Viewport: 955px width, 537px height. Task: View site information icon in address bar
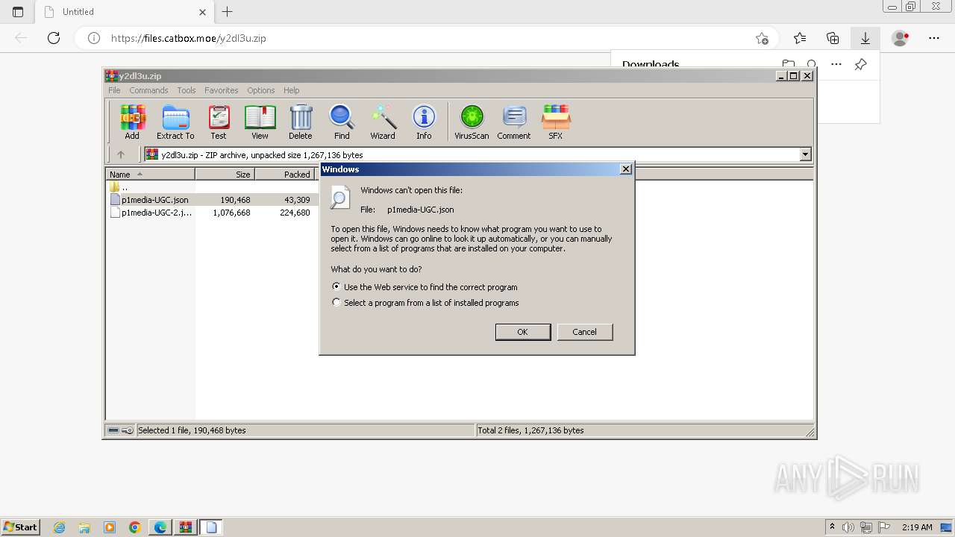pyautogui.click(x=94, y=38)
